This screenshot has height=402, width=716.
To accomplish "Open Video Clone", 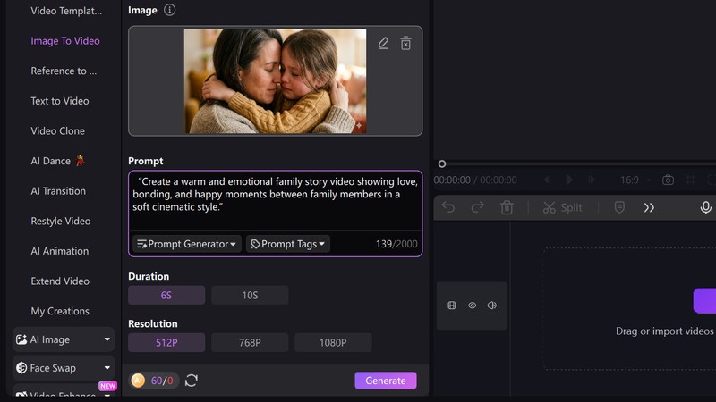I will pyautogui.click(x=57, y=131).
